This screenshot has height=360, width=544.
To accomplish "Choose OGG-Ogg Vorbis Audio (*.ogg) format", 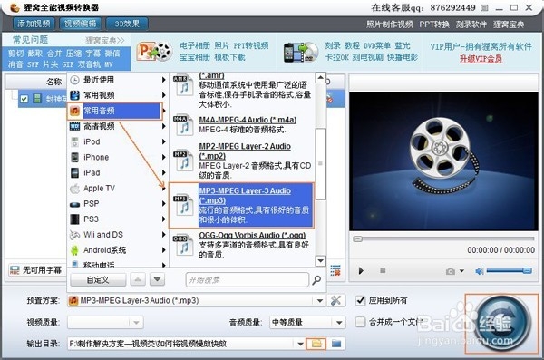I will click(252, 235).
